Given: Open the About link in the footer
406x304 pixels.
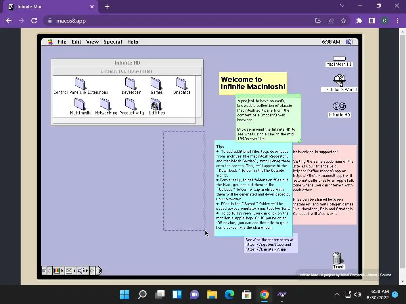Looking at the screenshot, I should click(372, 275).
